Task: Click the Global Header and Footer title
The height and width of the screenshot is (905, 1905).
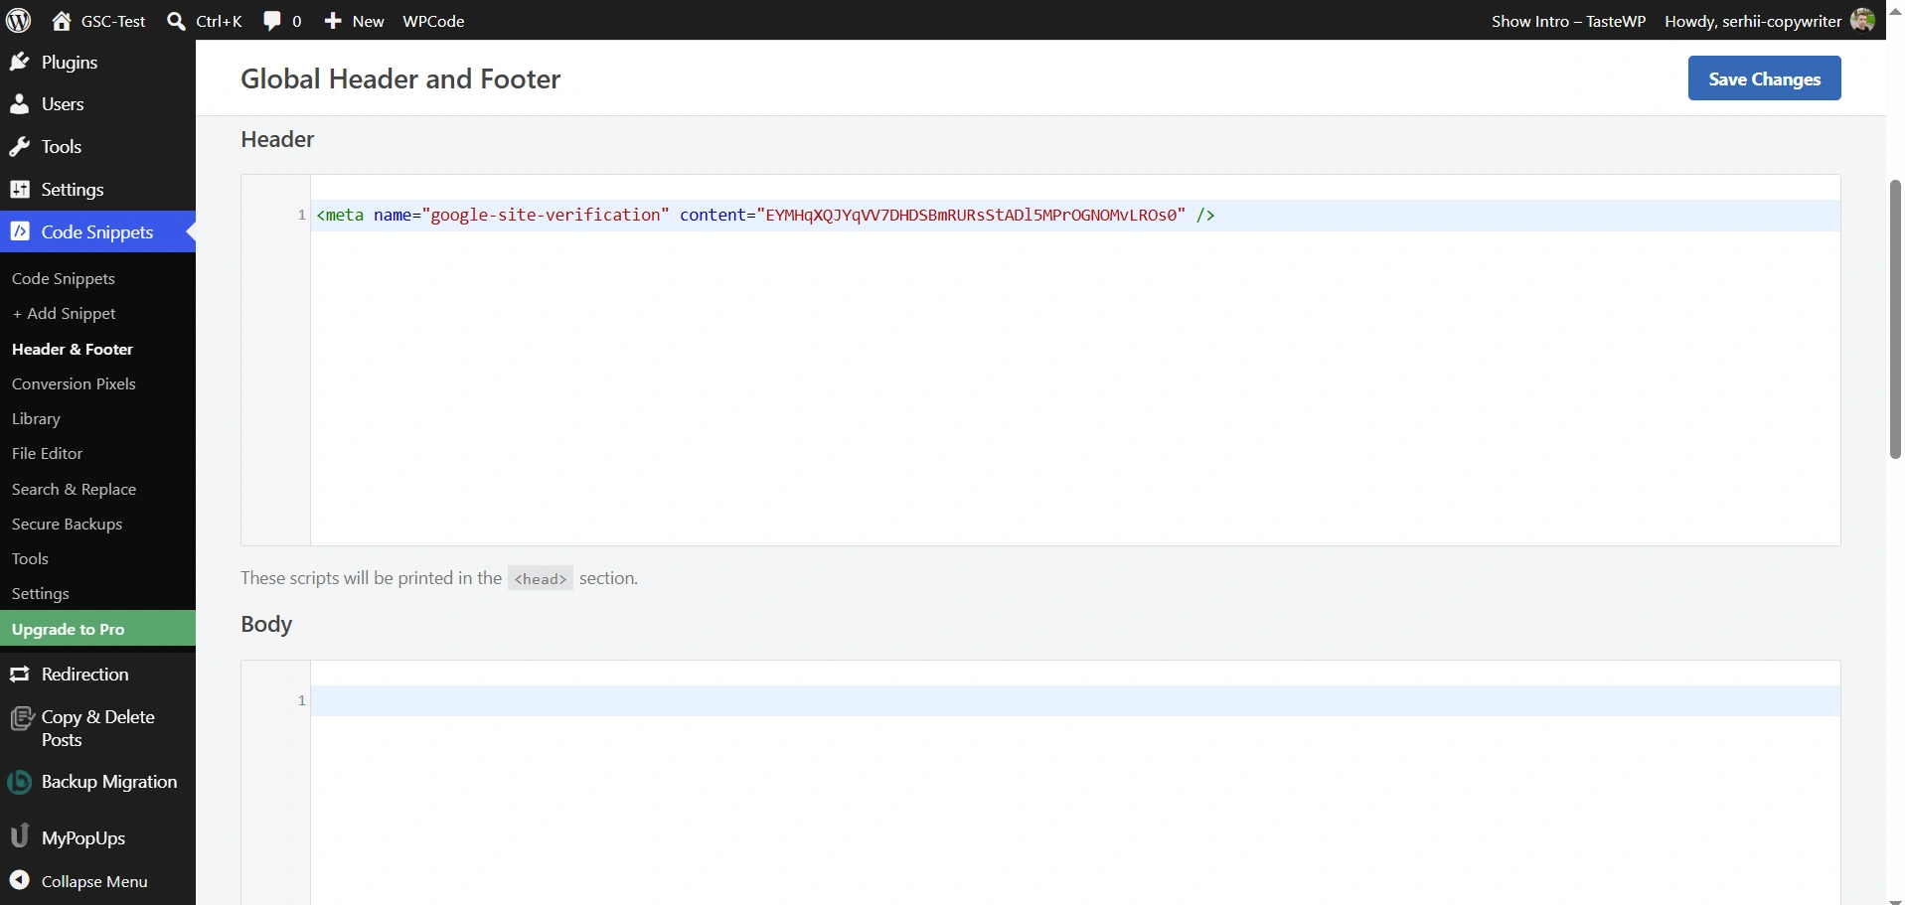Action: click(400, 78)
